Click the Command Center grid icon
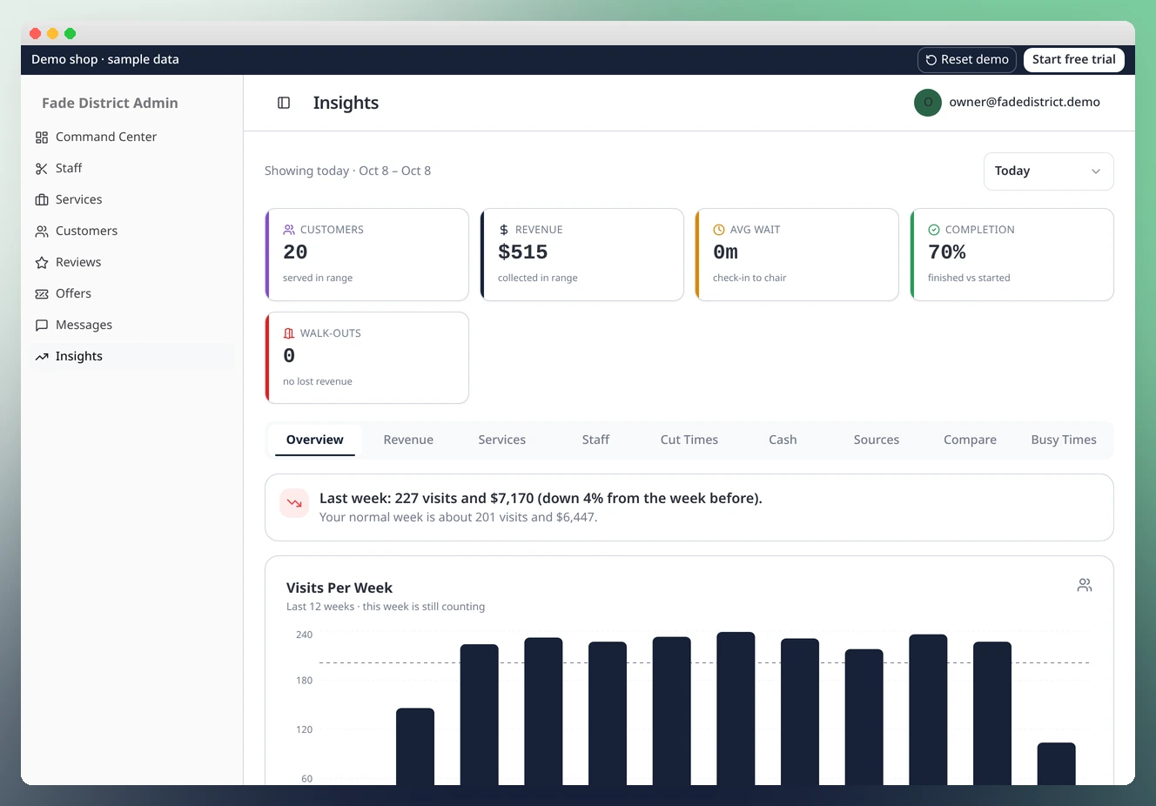This screenshot has width=1156, height=806. (42, 138)
